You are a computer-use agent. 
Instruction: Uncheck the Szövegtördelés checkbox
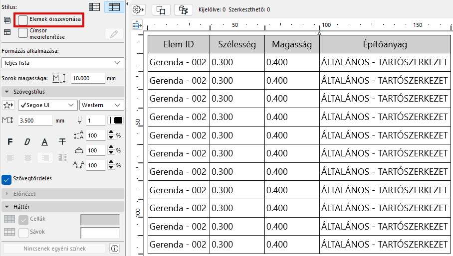pyautogui.click(x=7, y=179)
